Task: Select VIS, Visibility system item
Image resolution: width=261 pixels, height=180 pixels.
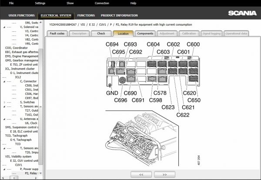Action: coord(18,157)
